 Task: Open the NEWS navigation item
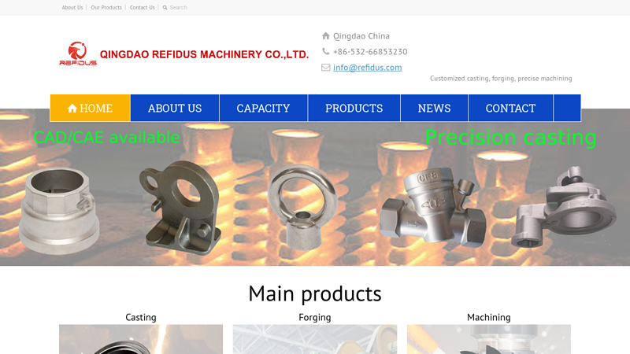435,108
